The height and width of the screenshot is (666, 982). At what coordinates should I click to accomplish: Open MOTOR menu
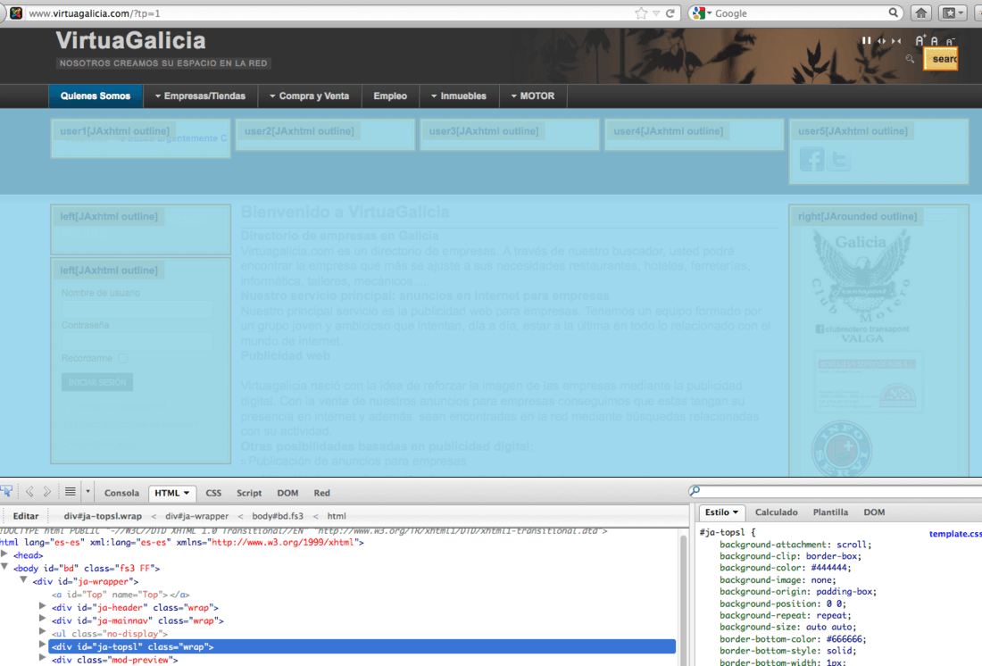533,96
